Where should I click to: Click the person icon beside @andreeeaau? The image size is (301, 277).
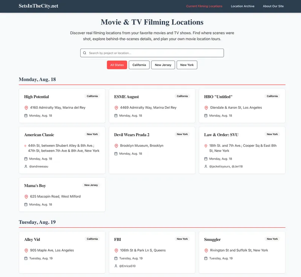tap(26, 166)
